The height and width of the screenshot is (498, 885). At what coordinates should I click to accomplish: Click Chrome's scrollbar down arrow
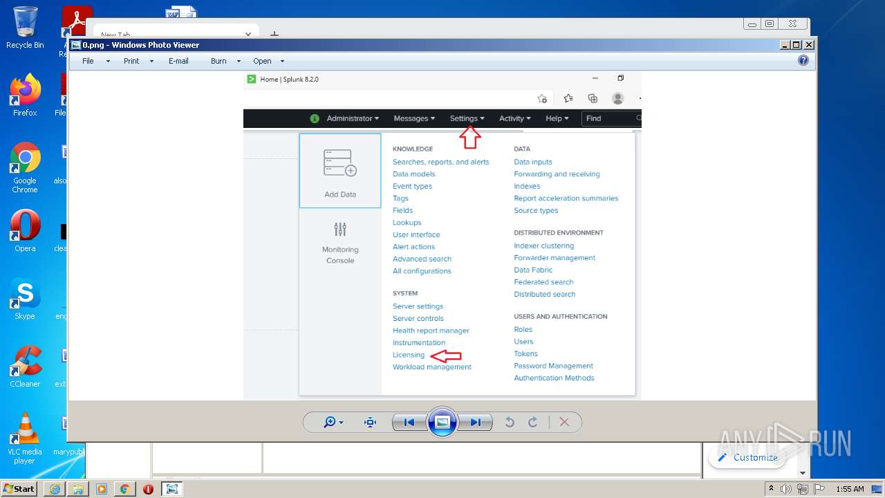803,473
